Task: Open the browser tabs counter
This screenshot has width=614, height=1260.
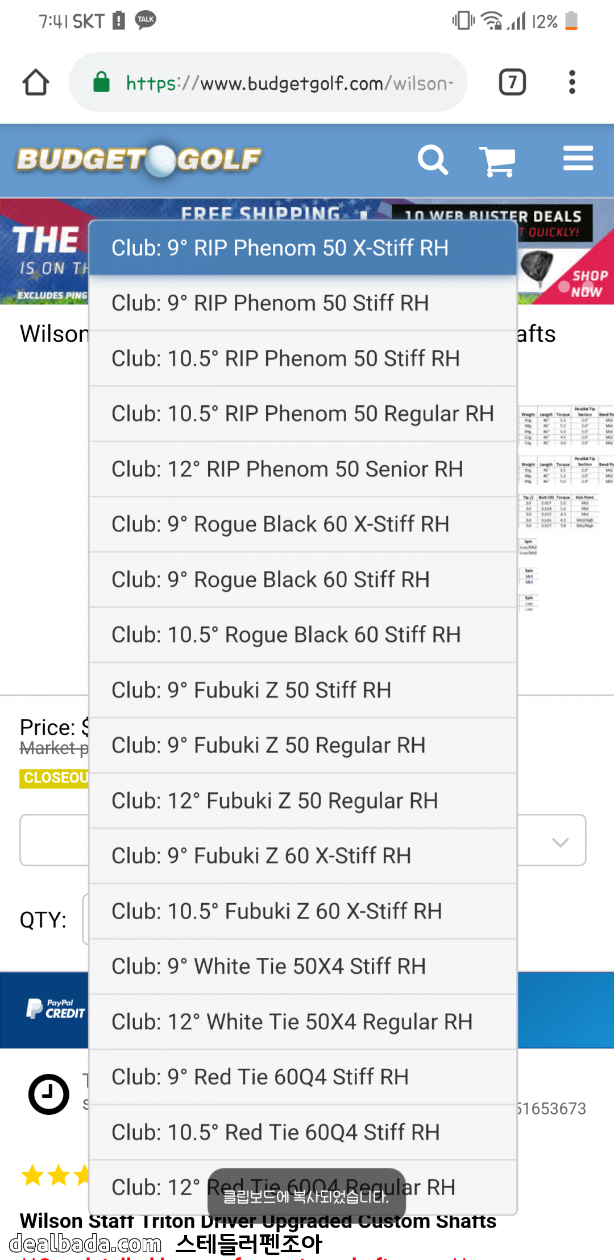Action: [x=512, y=83]
